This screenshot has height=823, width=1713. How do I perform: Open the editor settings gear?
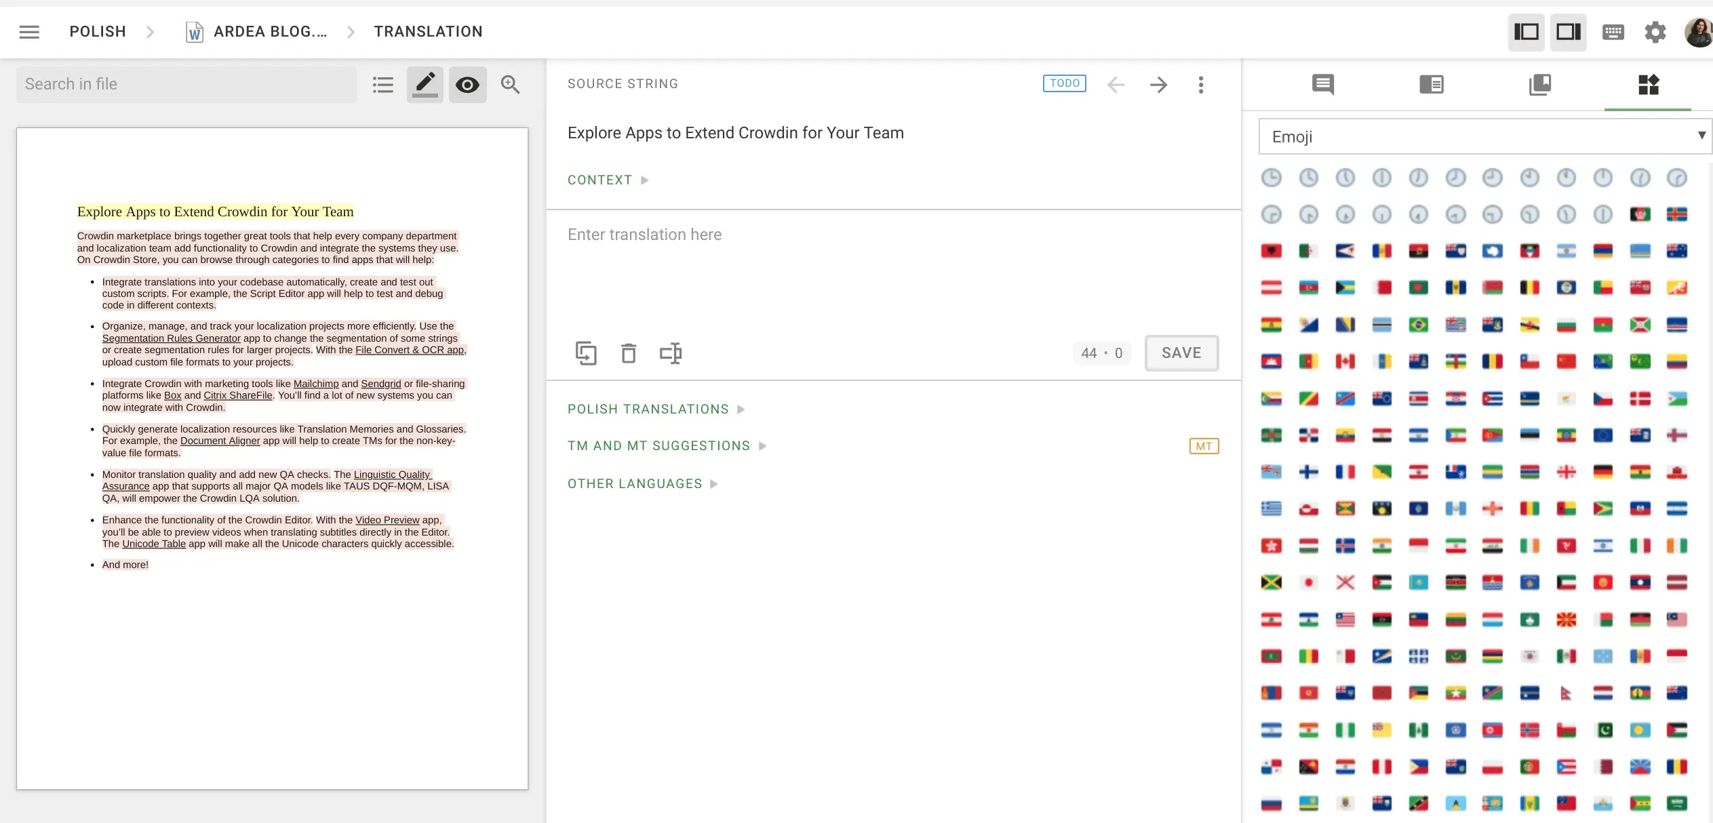pyautogui.click(x=1655, y=31)
